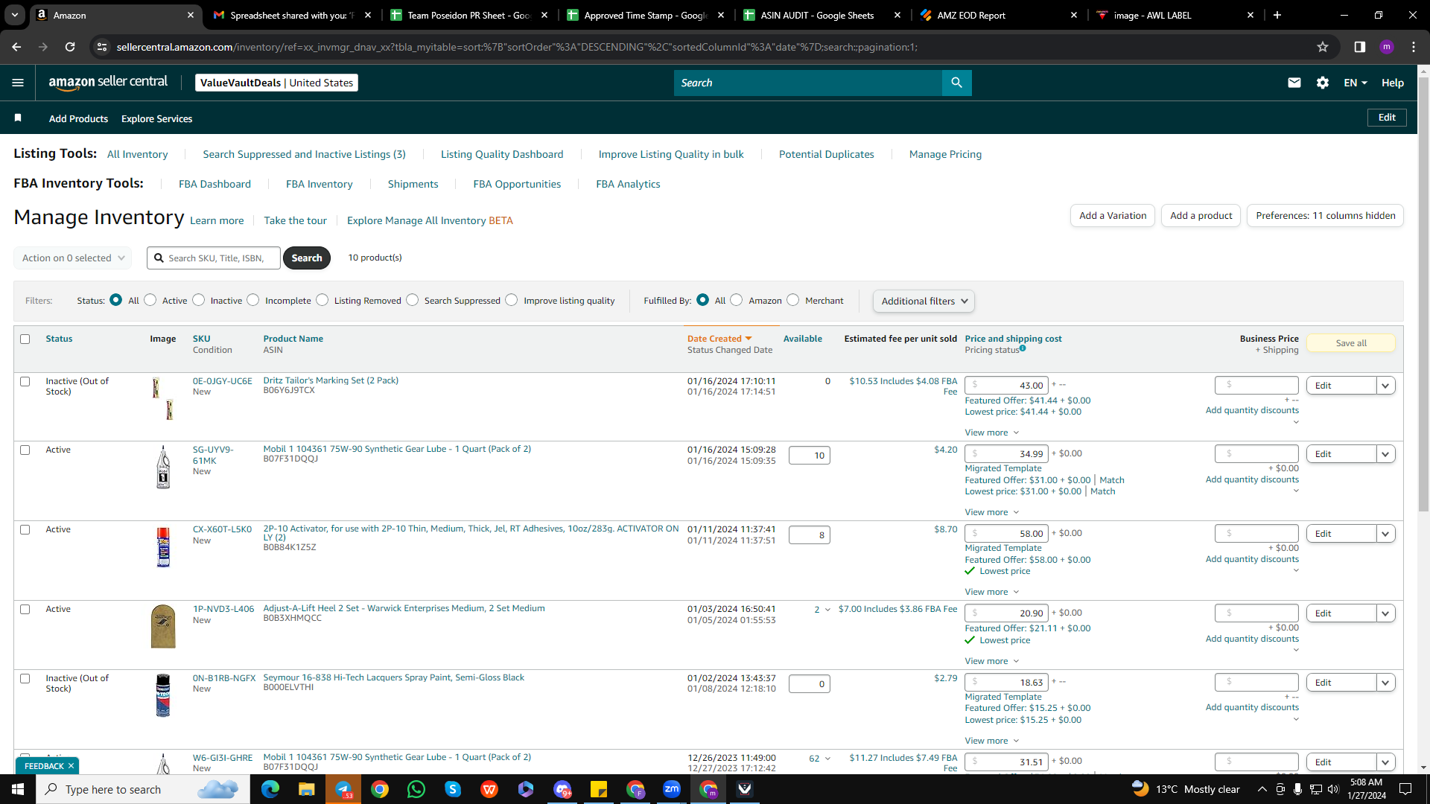Open Telegram from the taskbar
The image size is (1430, 804).
[343, 789]
